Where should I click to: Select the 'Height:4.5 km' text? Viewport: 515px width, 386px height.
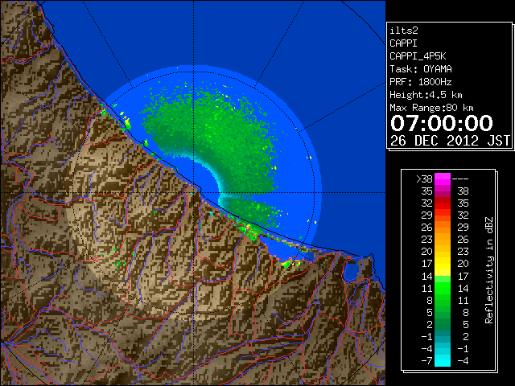pos(426,95)
